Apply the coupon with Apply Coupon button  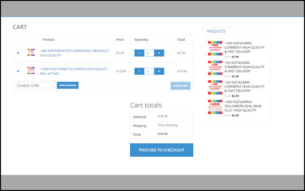click(x=68, y=86)
